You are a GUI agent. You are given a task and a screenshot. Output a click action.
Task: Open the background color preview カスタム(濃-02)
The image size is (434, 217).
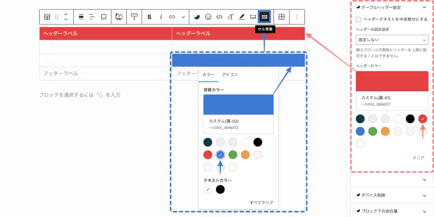pos(238,114)
